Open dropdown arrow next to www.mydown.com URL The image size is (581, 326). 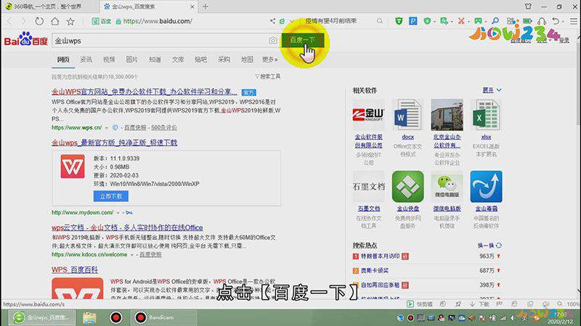tap(118, 212)
